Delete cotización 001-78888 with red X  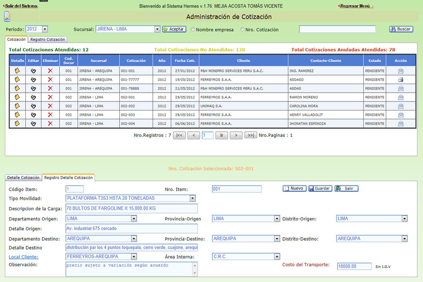pyautogui.click(x=50, y=88)
